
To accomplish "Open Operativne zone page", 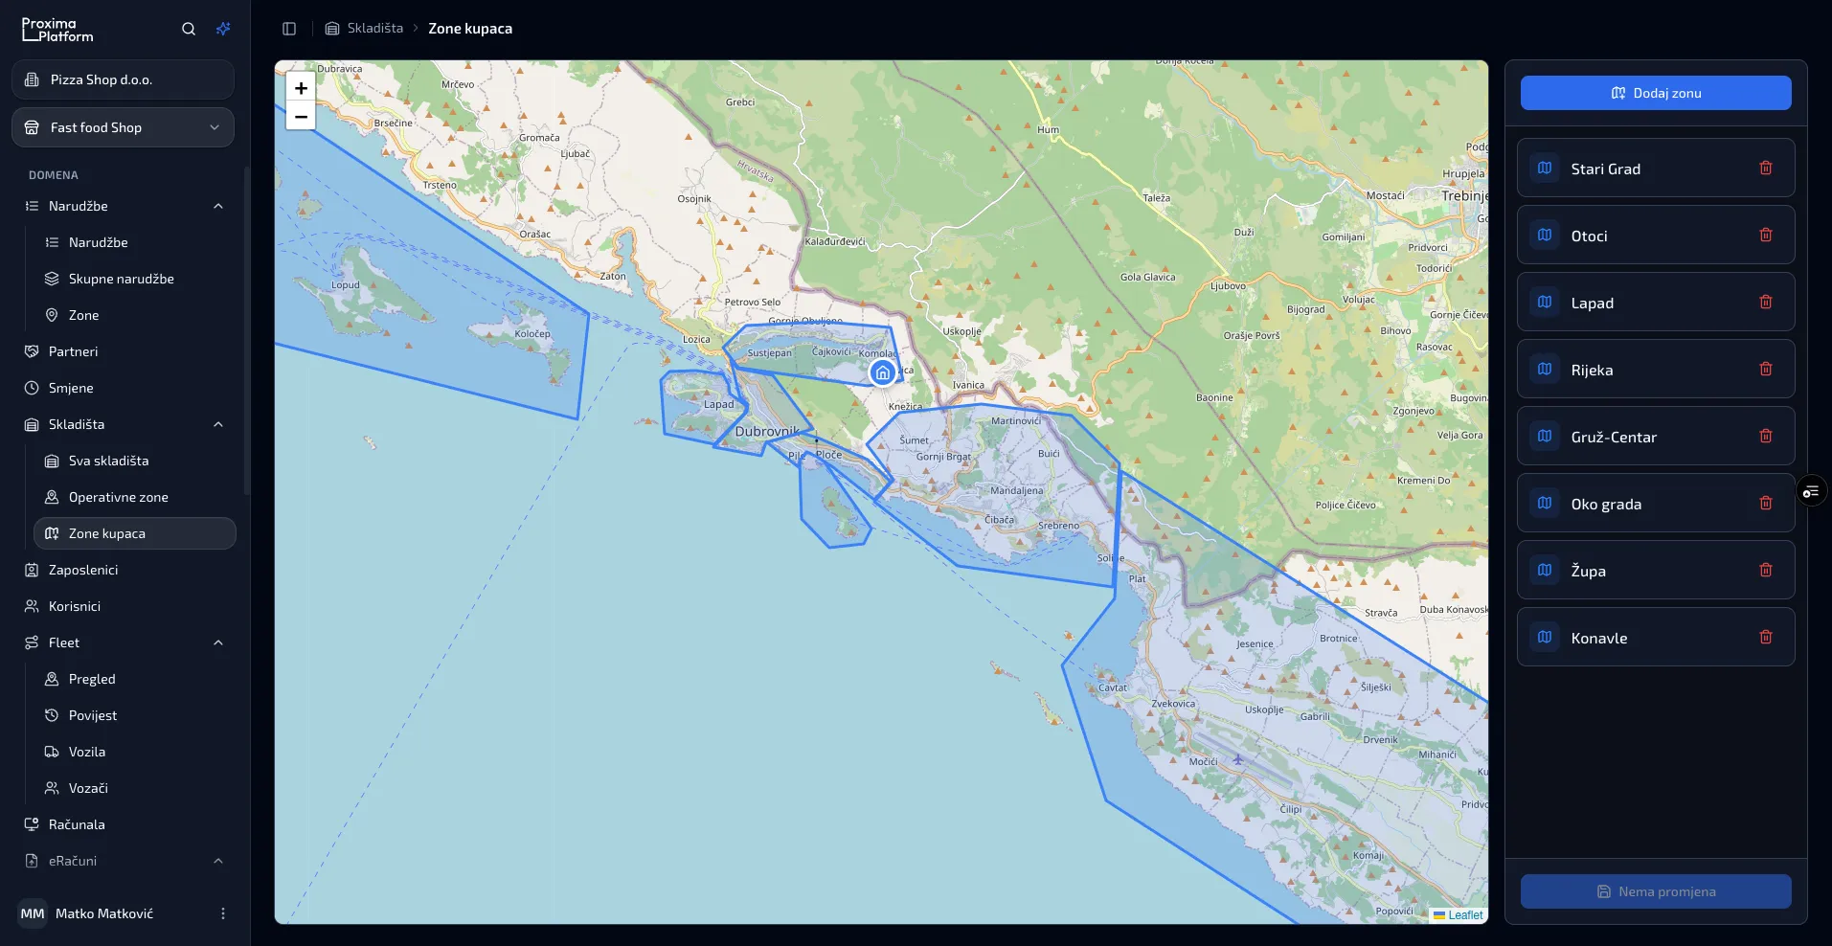I will [134, 497].
